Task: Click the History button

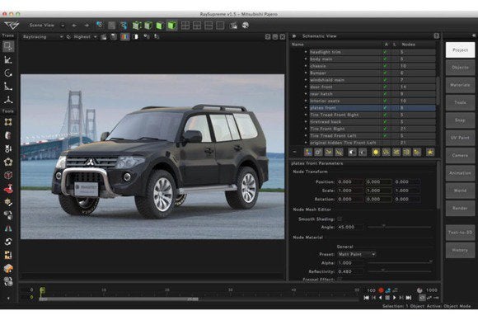Action: tap(460, 250)
